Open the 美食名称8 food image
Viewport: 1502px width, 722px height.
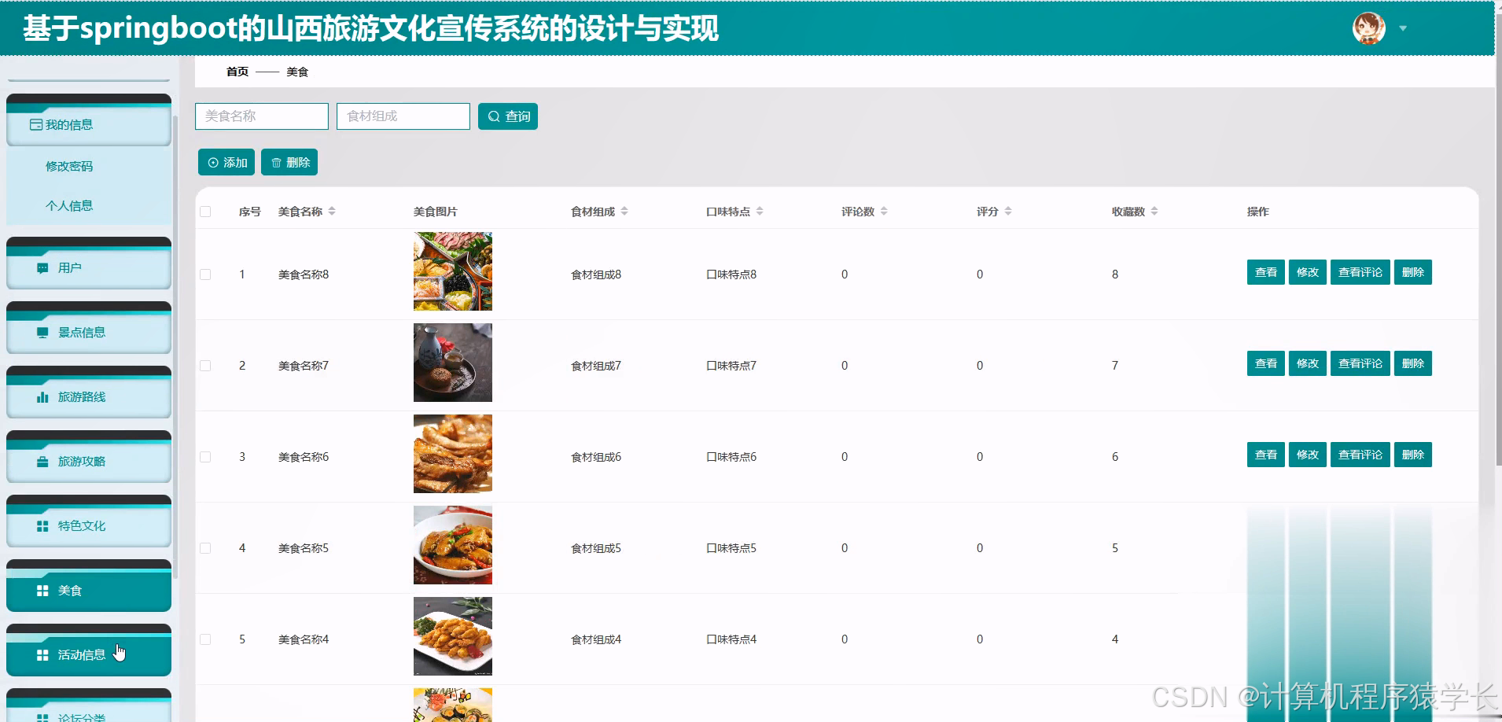(453, 271)
